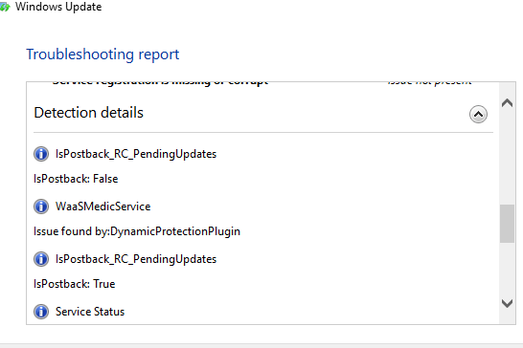Click info icon directly above 'IsPostback: False' line
Image resolution: width=523 pixels, height=348 pixels.
tap(41, 154)
